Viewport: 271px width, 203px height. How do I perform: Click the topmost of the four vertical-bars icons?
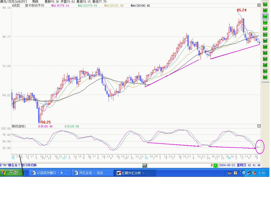[265, 47]
